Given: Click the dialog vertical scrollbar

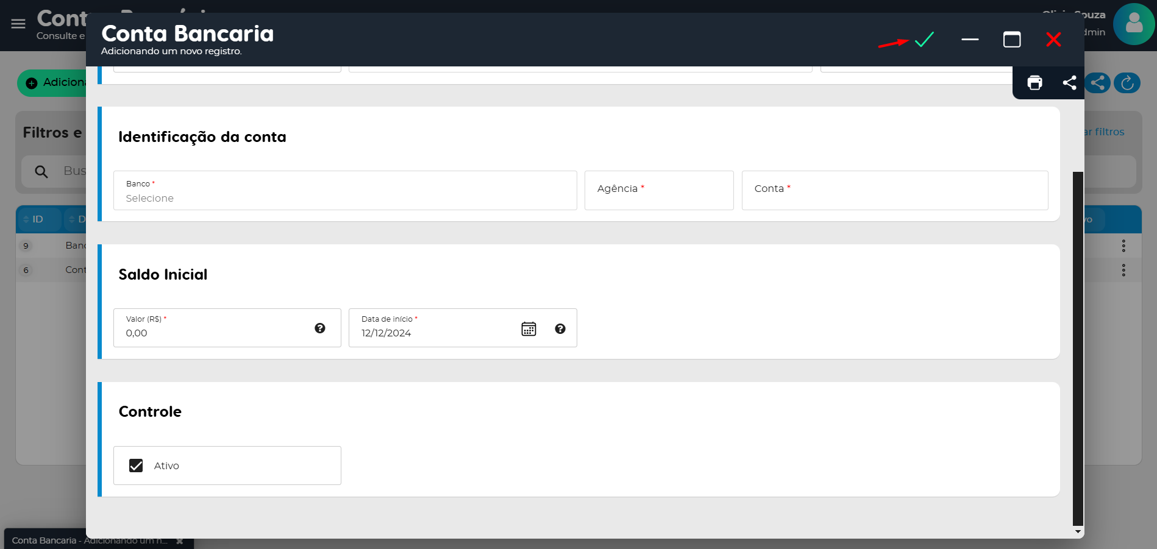Looking at the screenshot, I should [x=1077, y=347].
